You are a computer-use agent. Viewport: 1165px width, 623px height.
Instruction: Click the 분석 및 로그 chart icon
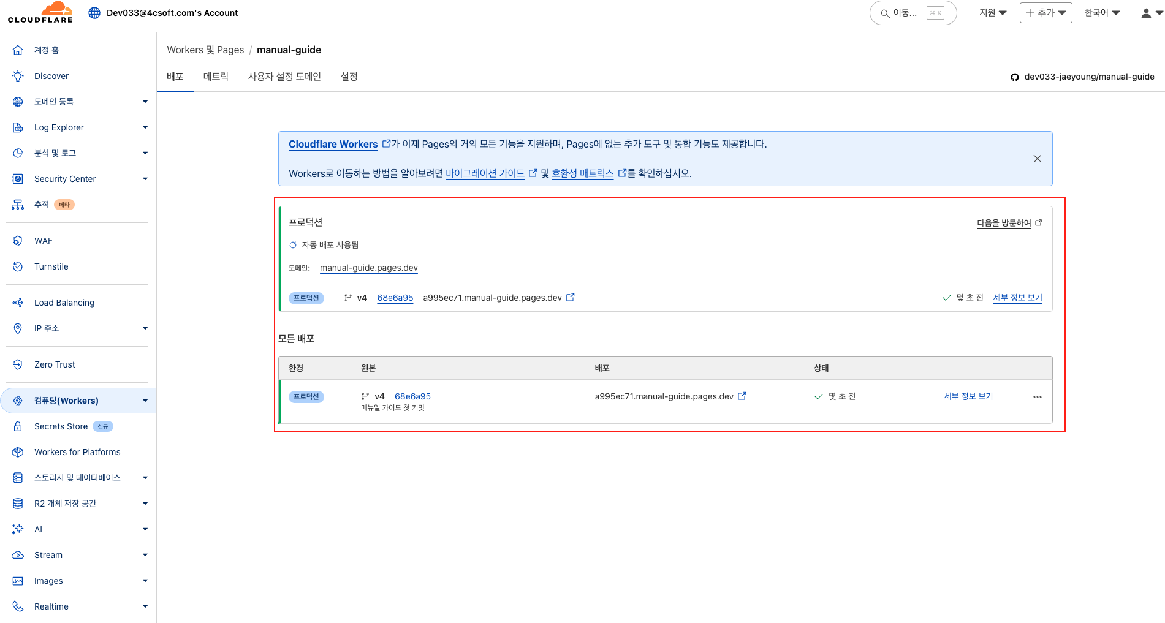18,153
